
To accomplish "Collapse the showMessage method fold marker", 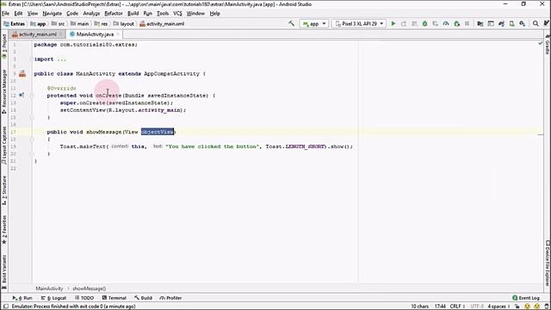I will (32, 139).
